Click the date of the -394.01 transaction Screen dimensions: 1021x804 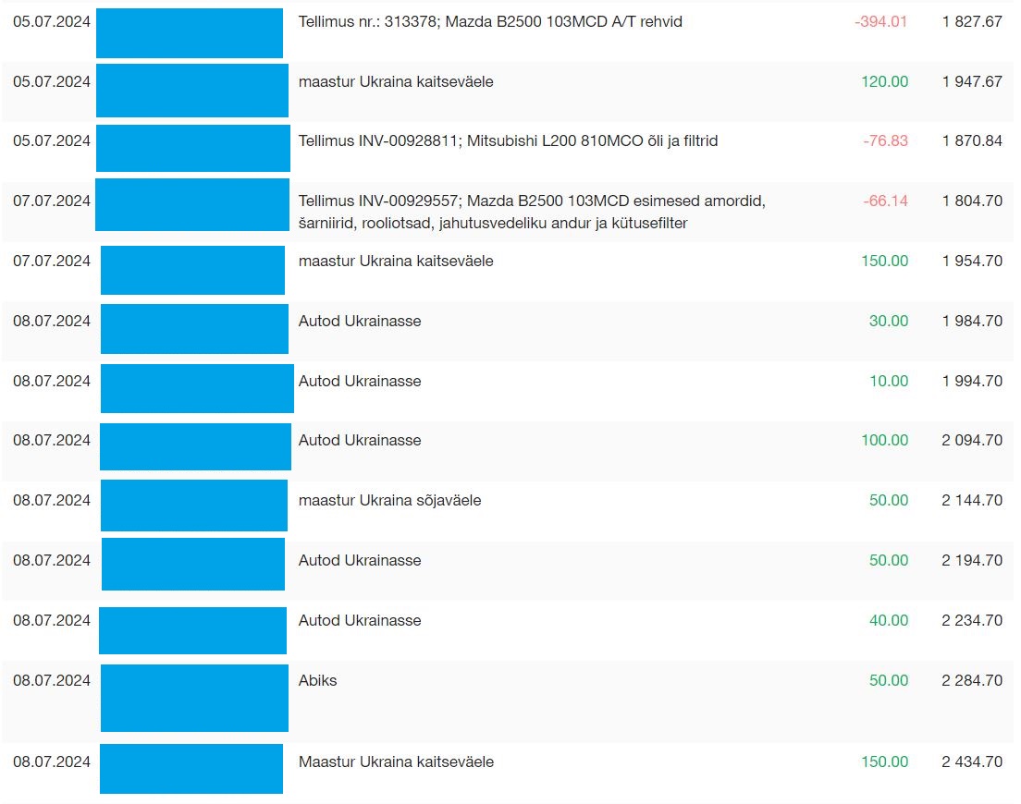[52, 21]
